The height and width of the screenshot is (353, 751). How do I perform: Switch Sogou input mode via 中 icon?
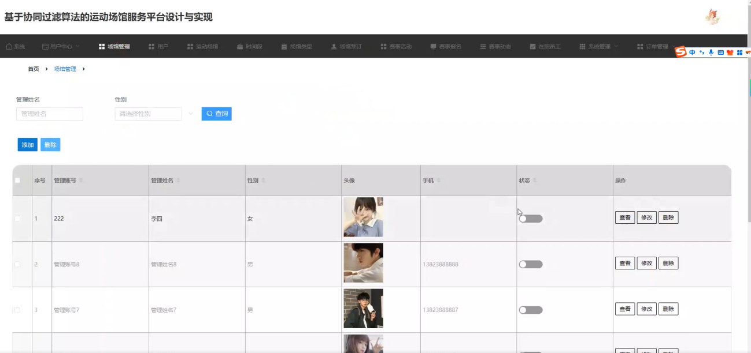[692, 52]
